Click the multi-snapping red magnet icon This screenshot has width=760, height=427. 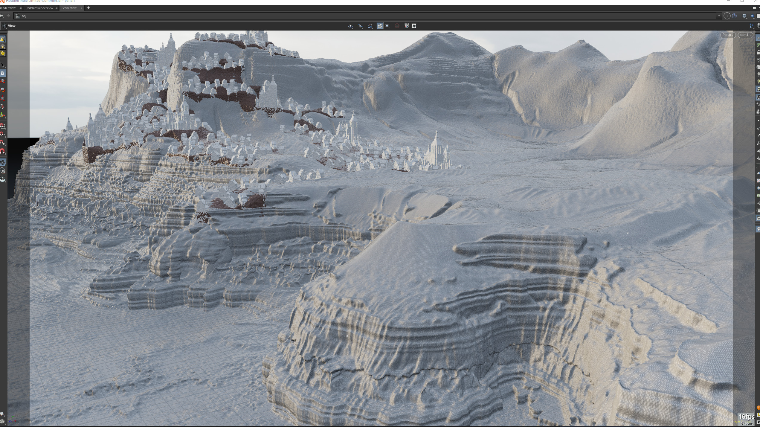click(x=3, y=151)
